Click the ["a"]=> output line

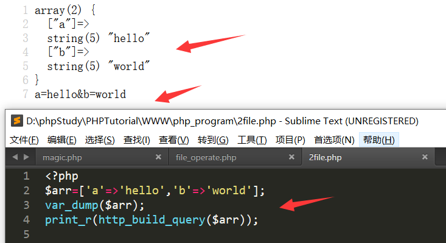point(68,24)
